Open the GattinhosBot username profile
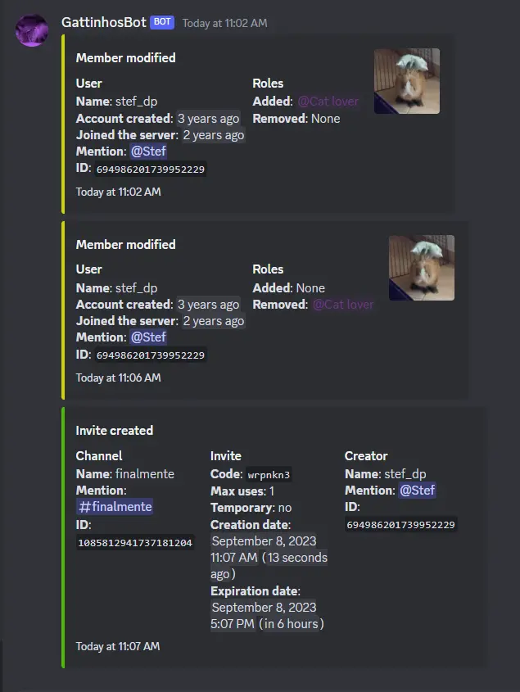The width and height of the screenshot is (520, 692). (x=104, y=22)
